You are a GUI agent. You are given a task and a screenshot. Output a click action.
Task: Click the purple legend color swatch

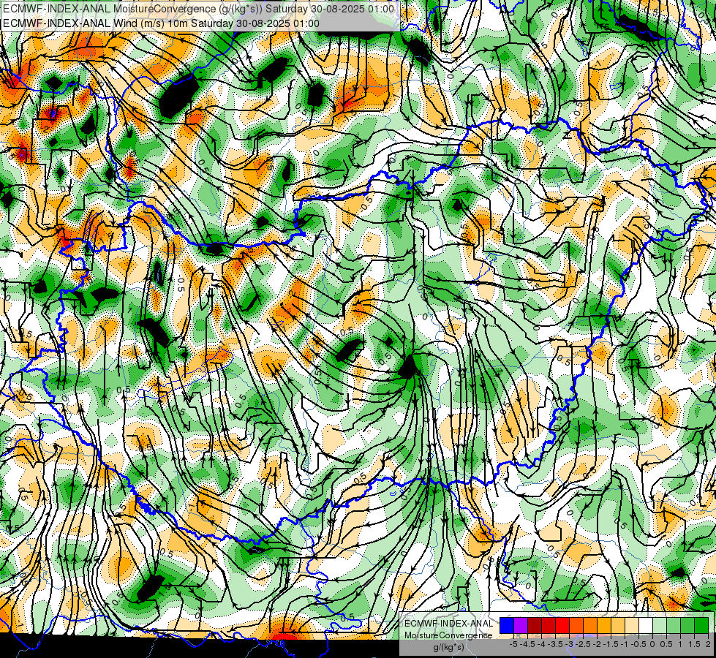[521, 626]
